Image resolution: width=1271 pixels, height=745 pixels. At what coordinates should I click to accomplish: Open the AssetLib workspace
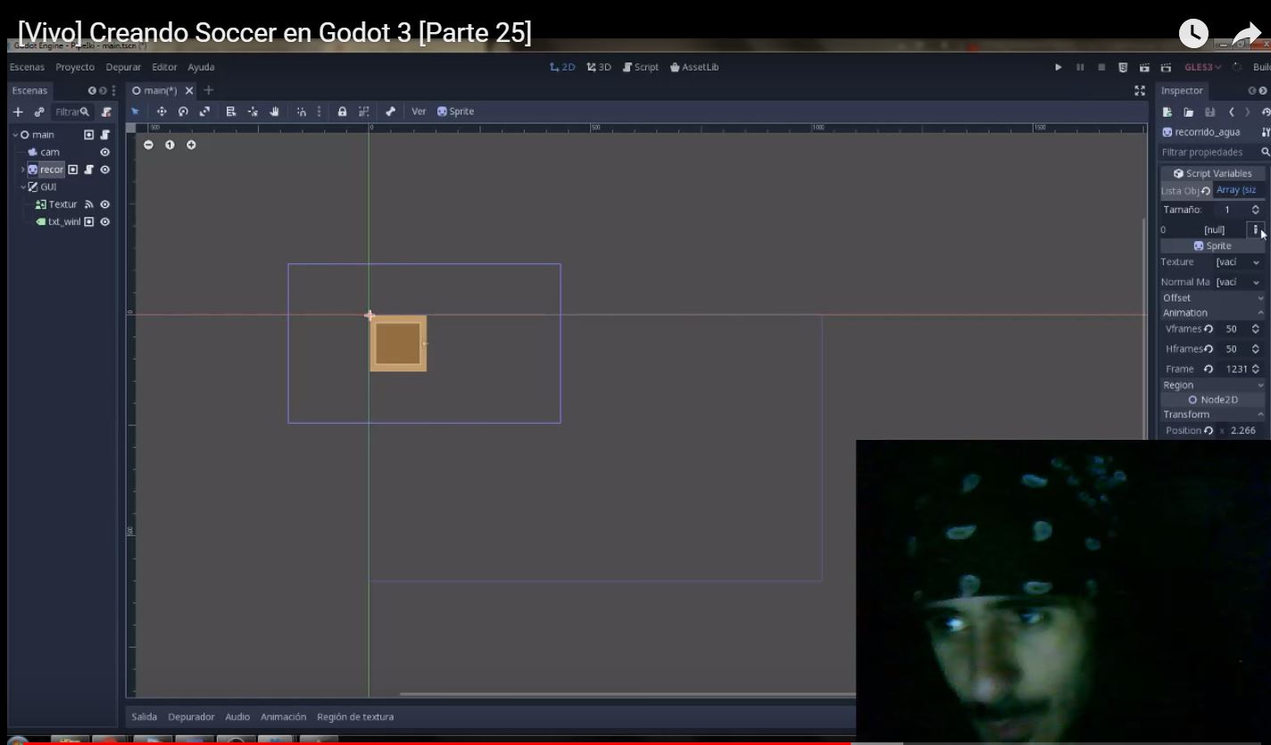coord(694,67)
